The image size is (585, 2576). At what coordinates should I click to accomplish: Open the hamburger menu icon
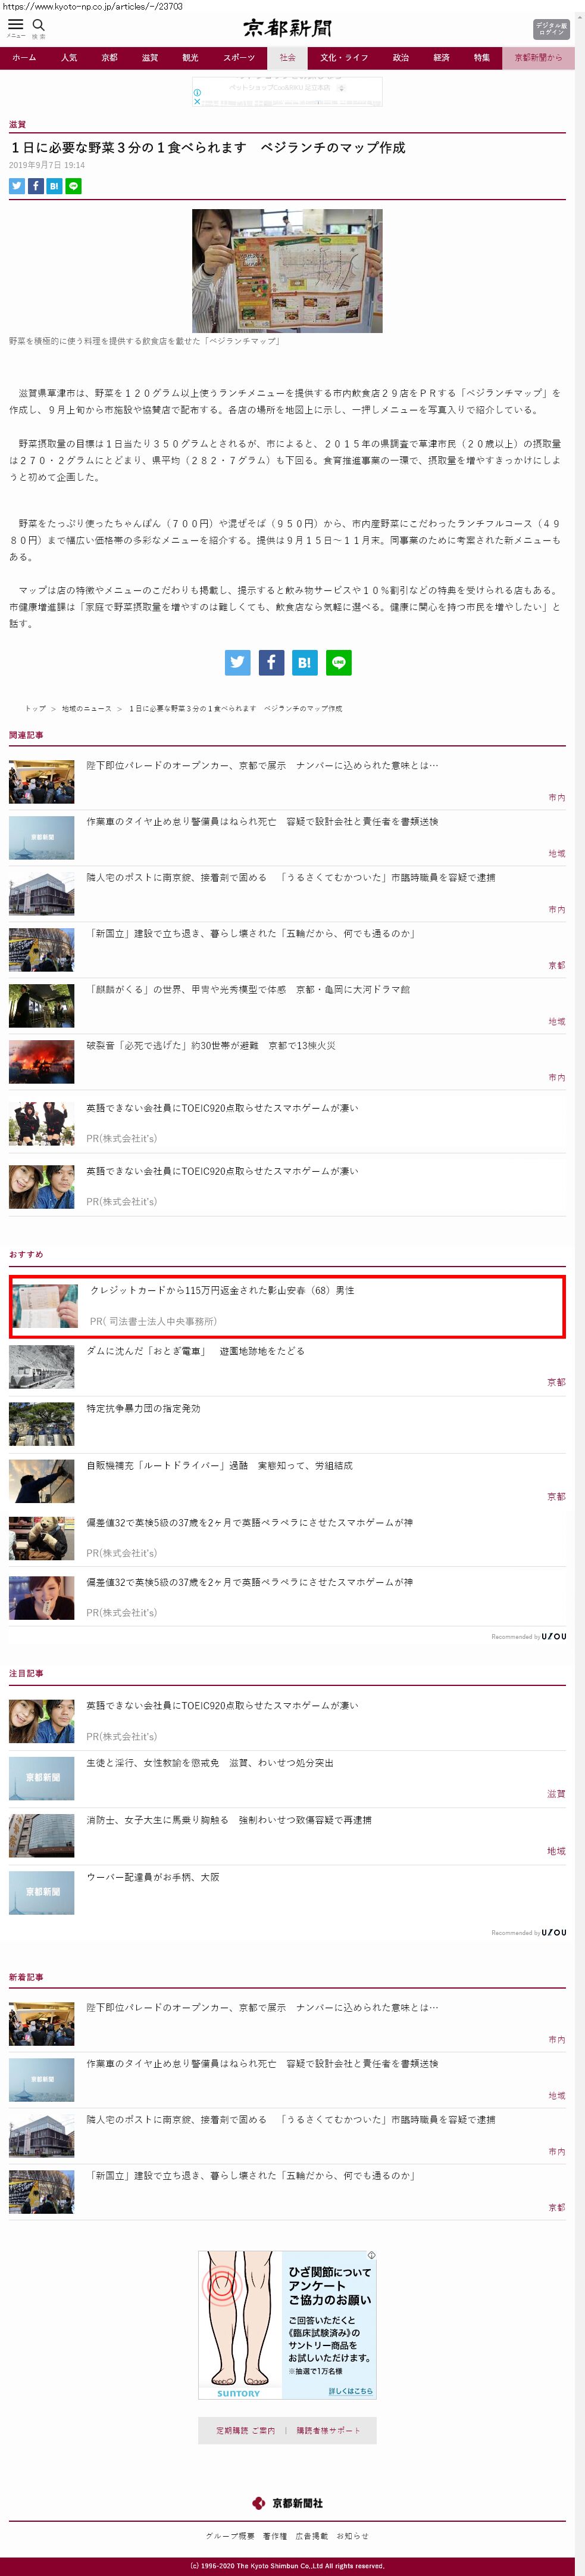coord(15,25)
